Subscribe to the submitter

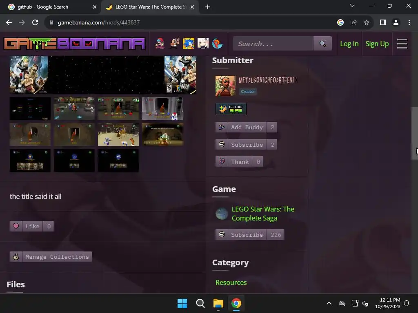point(246,145)
